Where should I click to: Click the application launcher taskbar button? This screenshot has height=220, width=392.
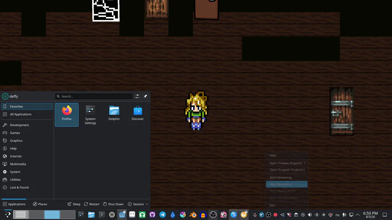[8, 214]
